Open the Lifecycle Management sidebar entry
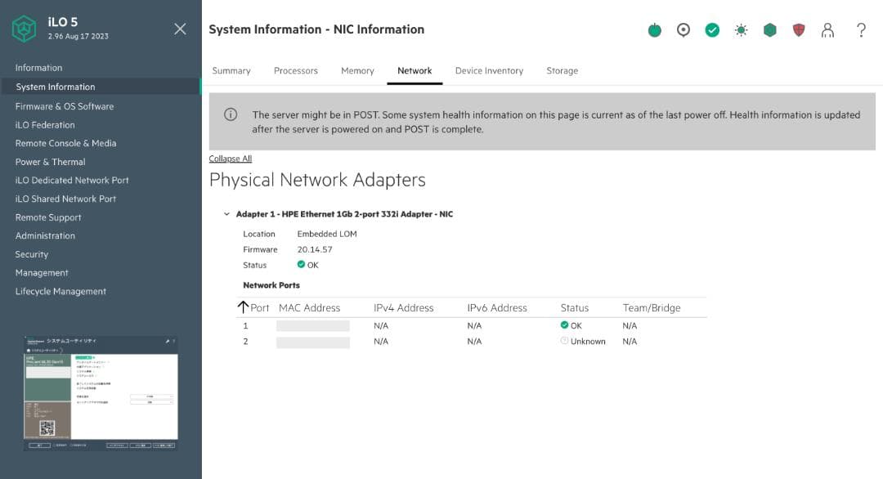The image size is (883, 479). pos(61,291)
